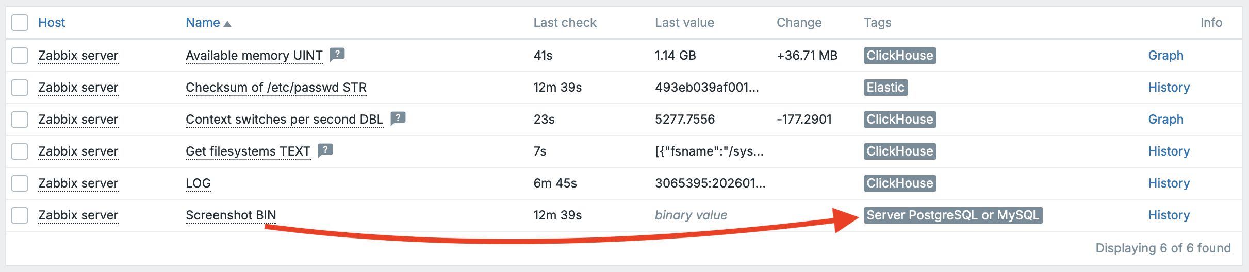Click the Screenshot BIN item name

(x=231, y=215)
